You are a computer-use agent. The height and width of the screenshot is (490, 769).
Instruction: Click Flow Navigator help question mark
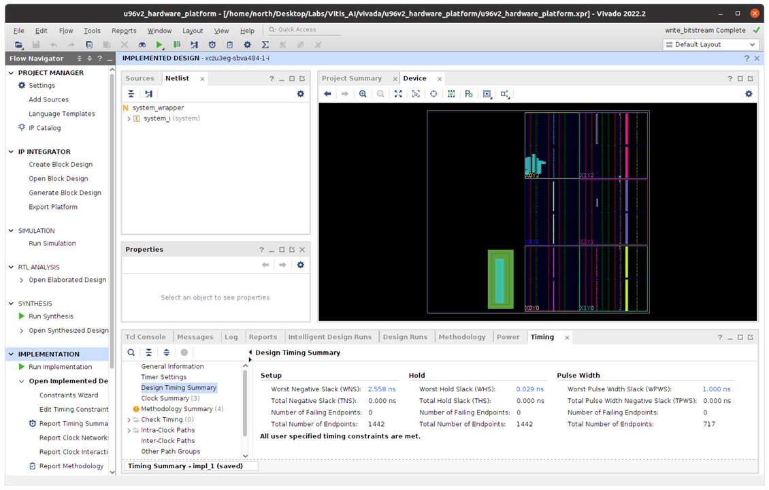tap(99, 59)
